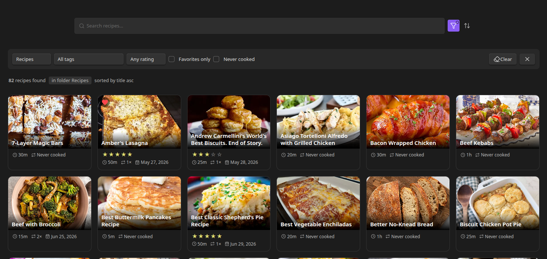Viewport: 547px width, 259px height.
Task: Click the '82 recipes found' count text
Action: pos(27,80)
